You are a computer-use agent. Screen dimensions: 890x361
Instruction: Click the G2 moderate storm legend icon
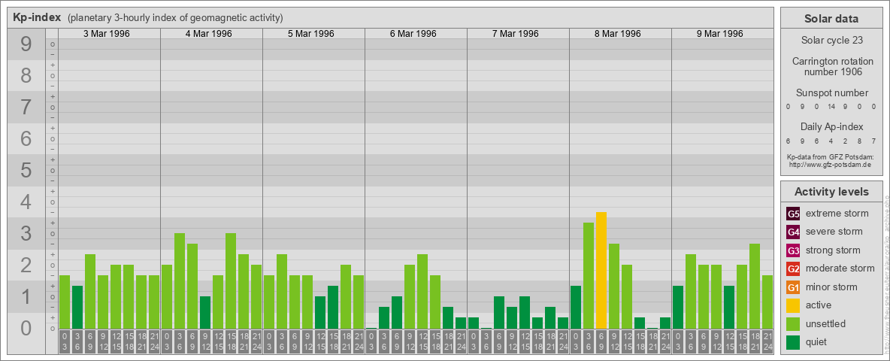[793, 268]
